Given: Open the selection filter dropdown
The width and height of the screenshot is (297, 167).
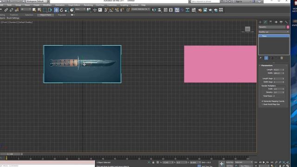Looking at the screenshot, I should click(x=26, y=9).
